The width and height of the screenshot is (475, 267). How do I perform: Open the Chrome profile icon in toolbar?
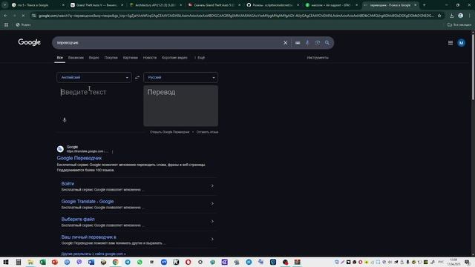tap(460, 16)
